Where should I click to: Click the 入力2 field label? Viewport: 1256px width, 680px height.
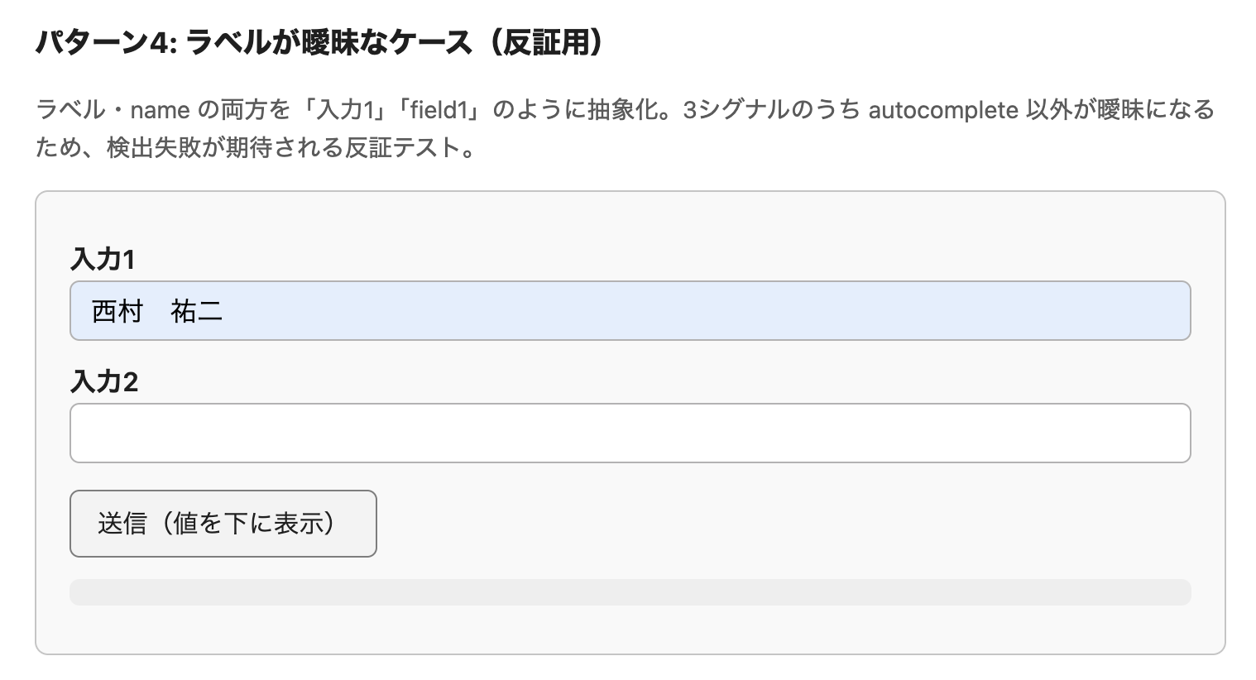[104, 381]
